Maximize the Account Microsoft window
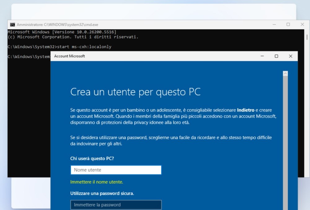The width and height of the screenshot is (310, 210). (x=277, y=56)
